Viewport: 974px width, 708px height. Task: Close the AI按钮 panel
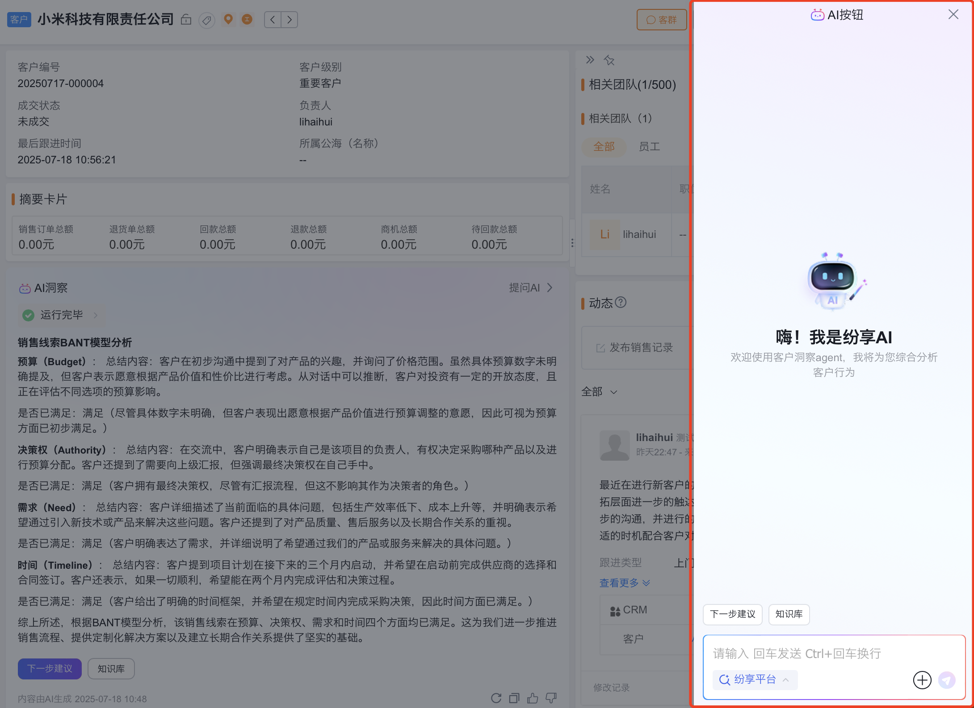click(953, 15)
